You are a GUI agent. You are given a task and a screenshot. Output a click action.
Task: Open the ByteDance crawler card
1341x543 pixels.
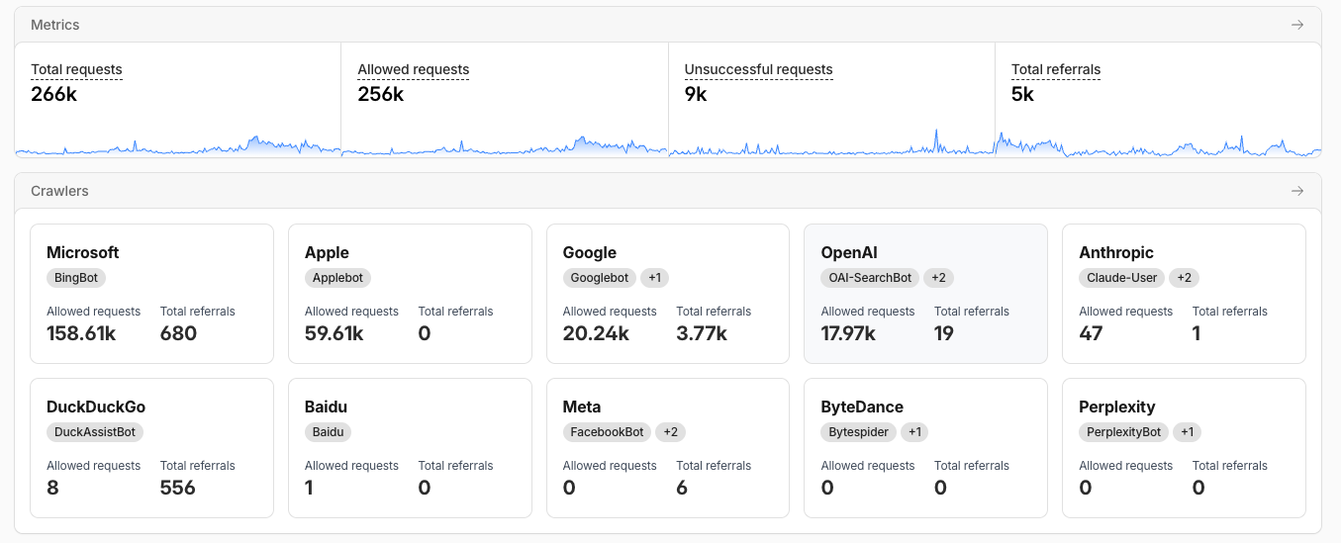coord(926,448)
